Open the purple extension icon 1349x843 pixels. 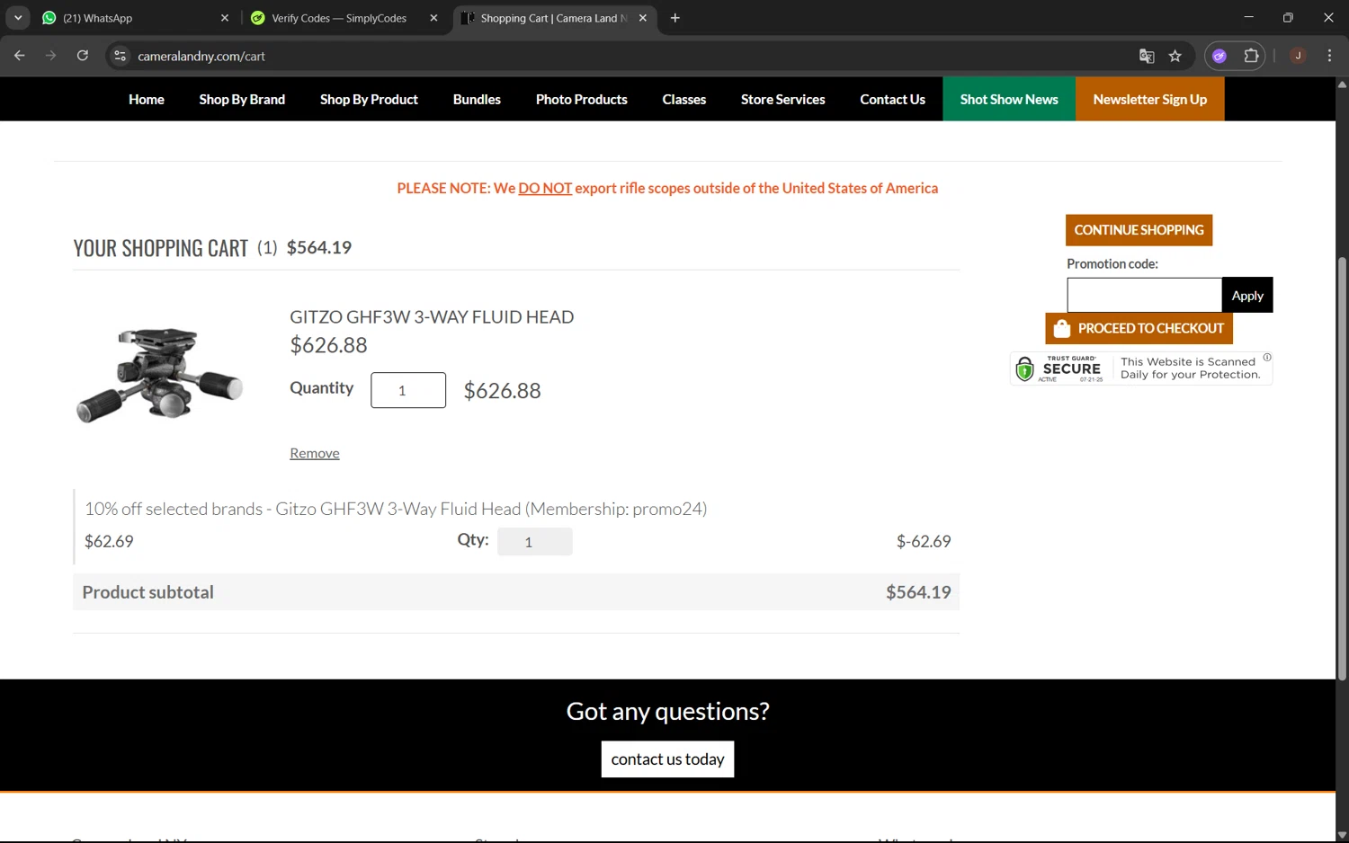[x=1219, y=56]
